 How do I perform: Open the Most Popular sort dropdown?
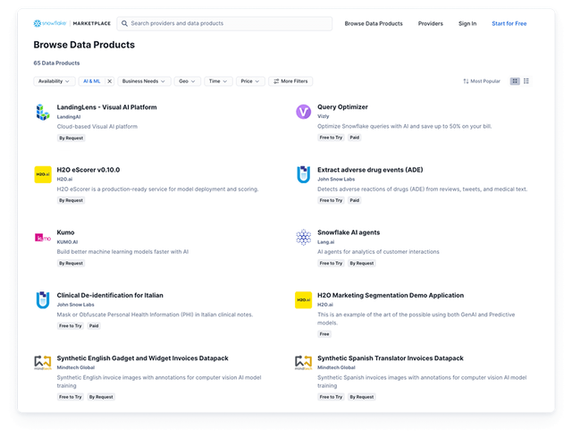(x=482, y=81)
